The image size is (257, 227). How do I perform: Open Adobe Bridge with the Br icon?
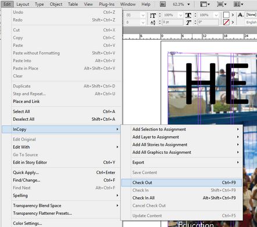(x=163, y=4)
